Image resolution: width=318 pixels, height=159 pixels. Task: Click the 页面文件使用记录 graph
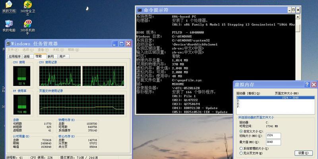pyautogui.click(x=82, y=105)
